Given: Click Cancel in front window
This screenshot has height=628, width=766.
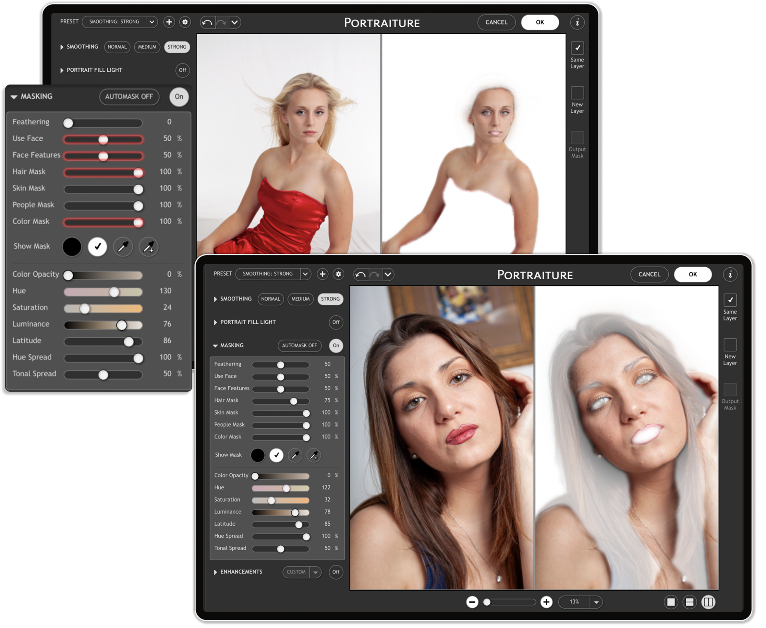Looking at the screenshot, I should tap(649, 274).
